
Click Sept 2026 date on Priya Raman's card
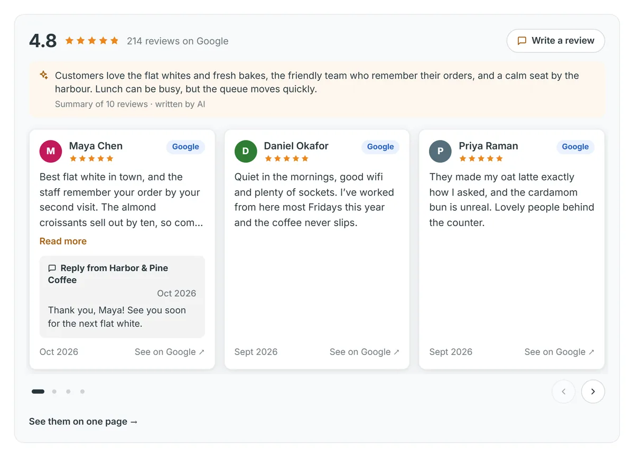coord(451,352)
